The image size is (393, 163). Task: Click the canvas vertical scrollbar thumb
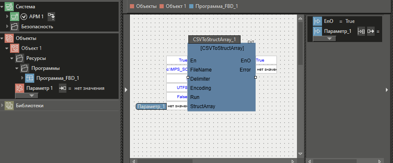300,43
